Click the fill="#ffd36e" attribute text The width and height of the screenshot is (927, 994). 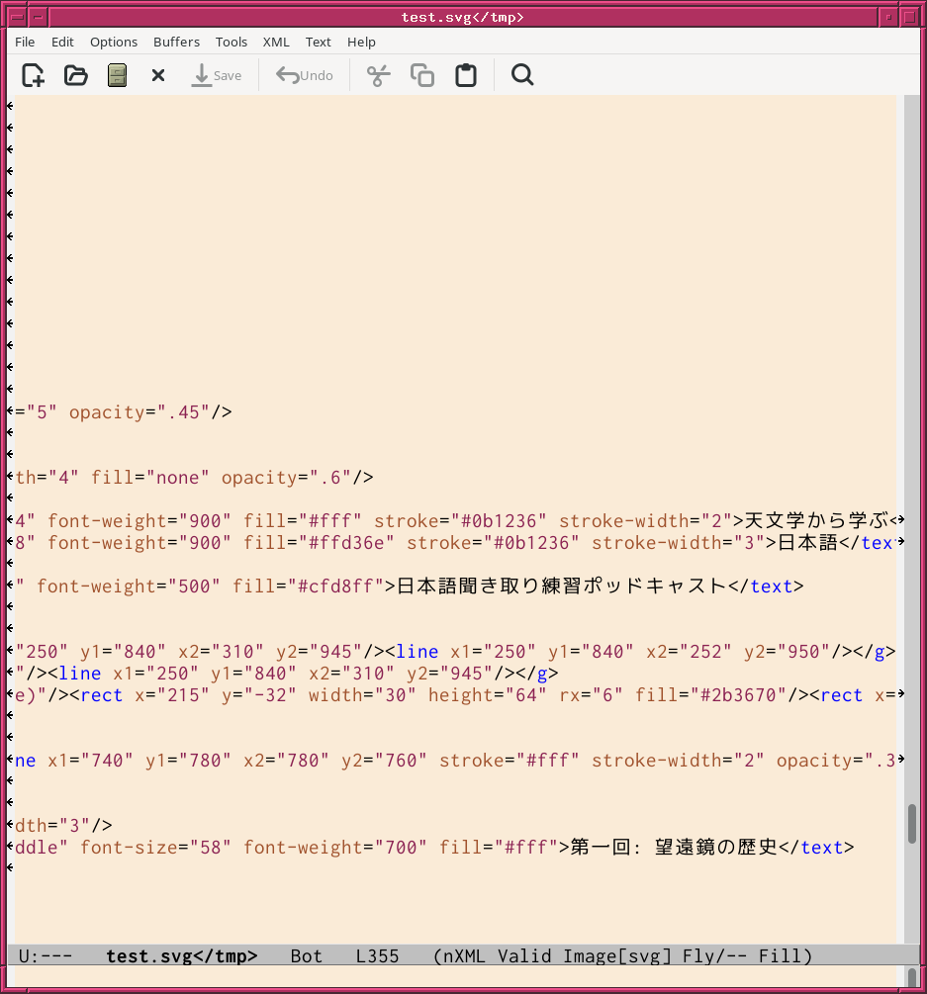[319, 543]
